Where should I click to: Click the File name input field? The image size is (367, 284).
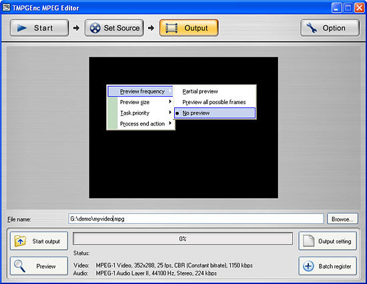click(196, 219)
